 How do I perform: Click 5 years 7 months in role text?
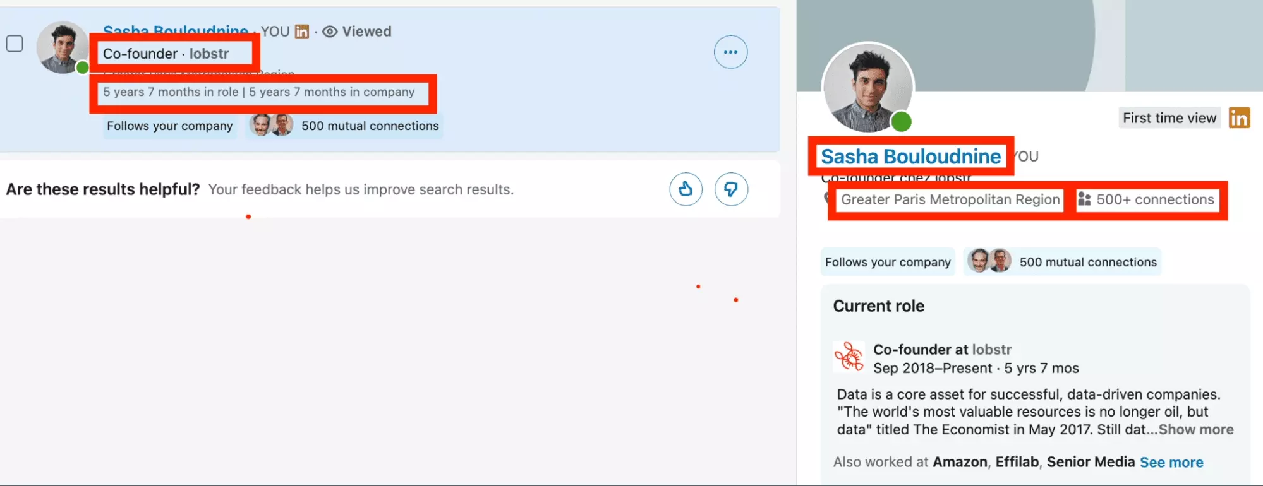171,92
